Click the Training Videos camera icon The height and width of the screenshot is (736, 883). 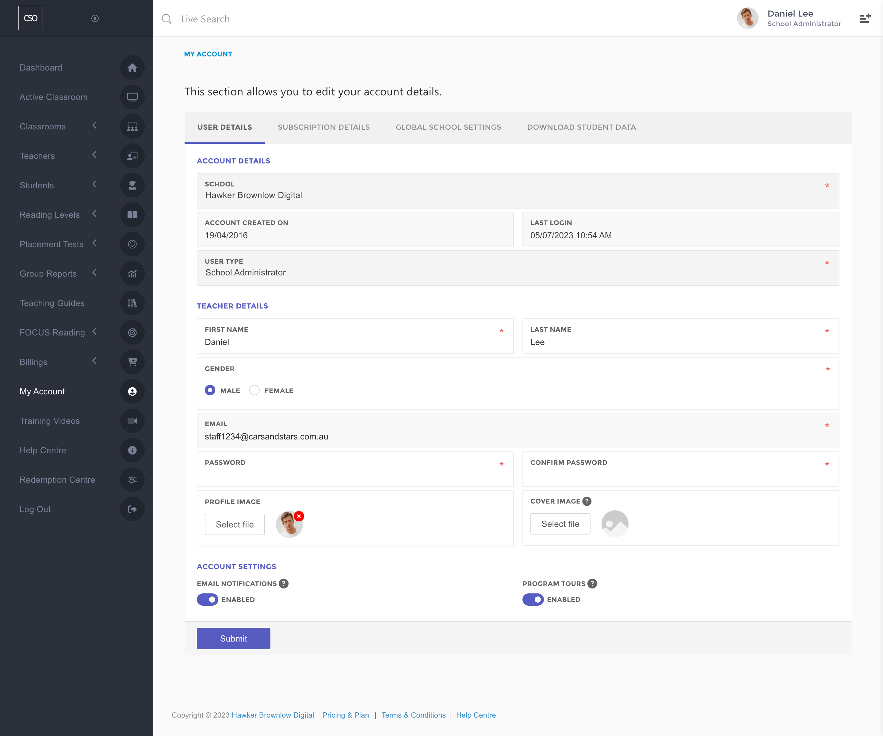(132, 421)
